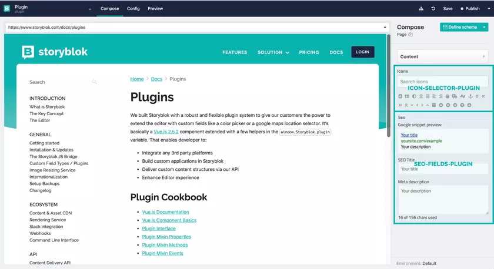Select the single angle-left icon
This screenshot has width=494, height=269.
pyautogui.click(x=418, y=105)
